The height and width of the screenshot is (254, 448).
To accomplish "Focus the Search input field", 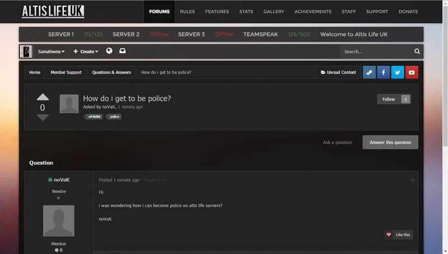I will (376, 51).
